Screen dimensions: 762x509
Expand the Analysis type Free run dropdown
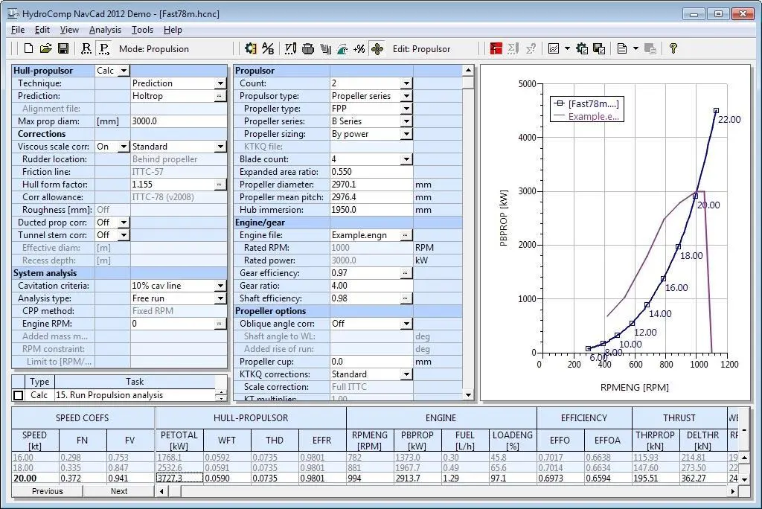pos(220,298)
